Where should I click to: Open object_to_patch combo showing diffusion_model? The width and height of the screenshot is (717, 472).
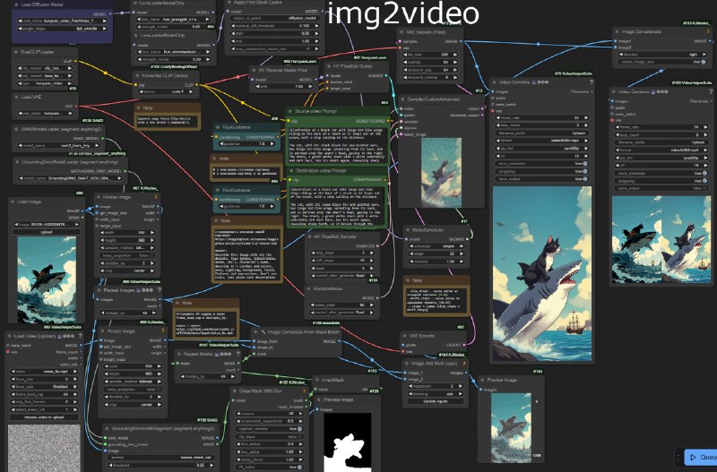(273, 18)
